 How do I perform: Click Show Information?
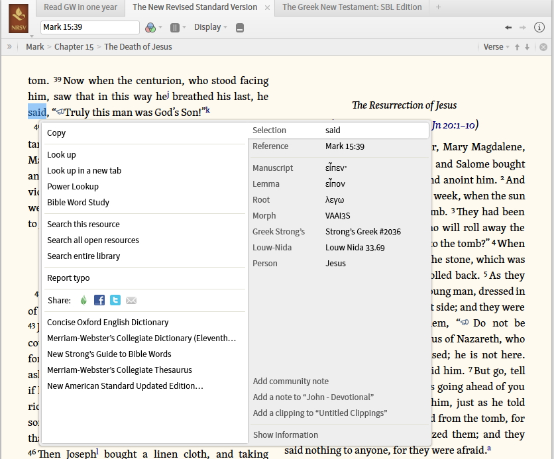(x=286, y=435)
